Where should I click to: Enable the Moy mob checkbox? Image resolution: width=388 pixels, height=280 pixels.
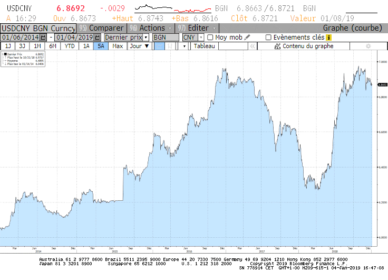pyautogui.click(x=210, y=38)
